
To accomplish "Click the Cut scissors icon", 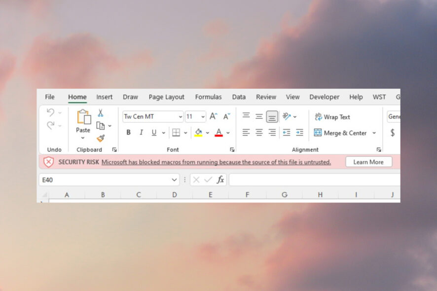I will 101,113.
